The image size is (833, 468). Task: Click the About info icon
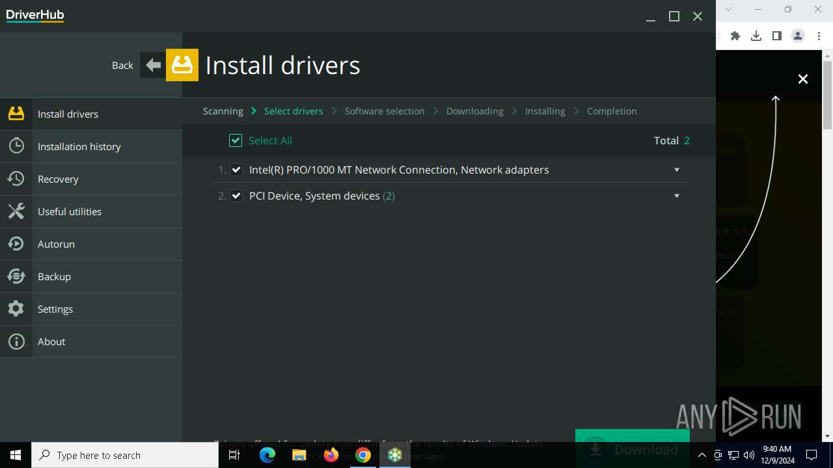click(x=16, y=341)
